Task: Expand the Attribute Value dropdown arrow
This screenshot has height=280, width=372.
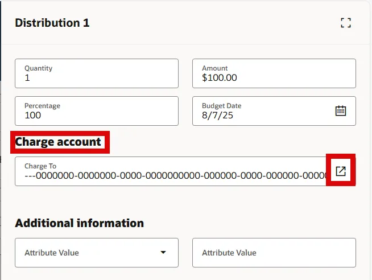Action: click(x=163, y=253)
